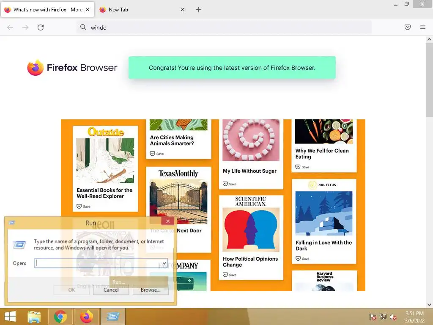Open "Why We Fell for Clean Eating" headline

[x=322, y=154]
